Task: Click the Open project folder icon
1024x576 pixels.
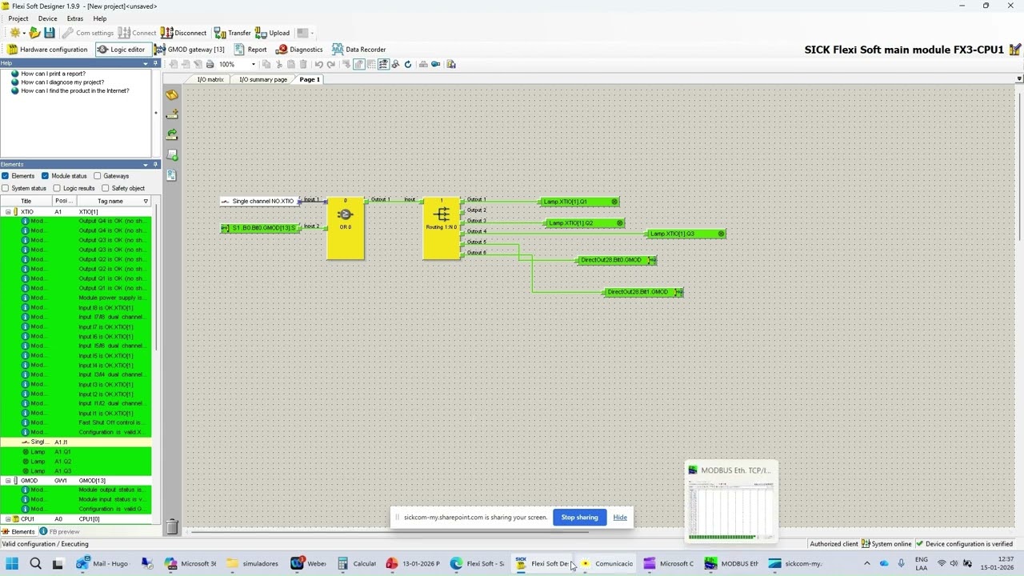Action: [34, 33]
